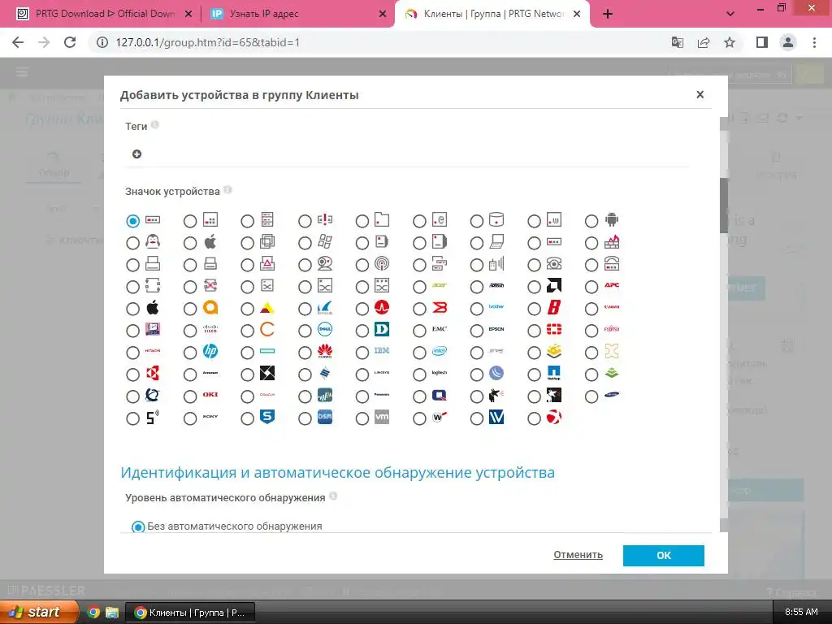832x624 pixels.
Task: Launch Chrome from quick launch bar
Action: pos(93,613)
